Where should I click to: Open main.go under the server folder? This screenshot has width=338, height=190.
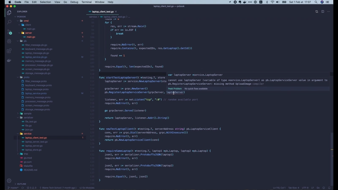(31, 37)
